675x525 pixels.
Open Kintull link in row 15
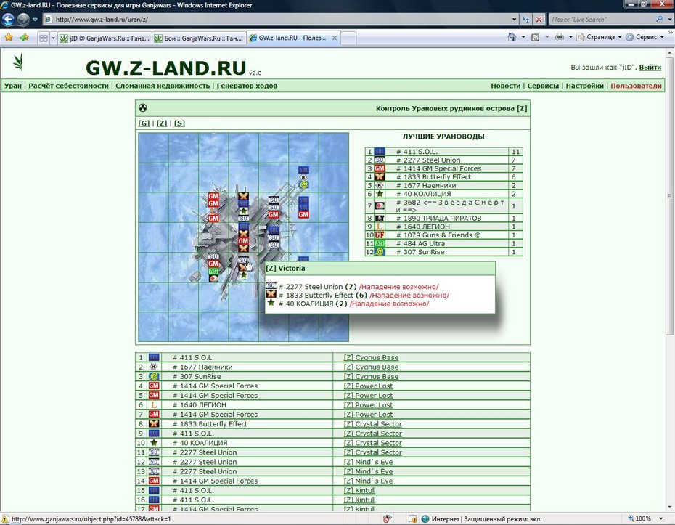click(359, 490)
